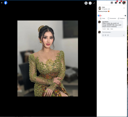The width and height of the screenshot is (128, 117).
Task: Zoom in on the photo
Action: coord(86,3)
